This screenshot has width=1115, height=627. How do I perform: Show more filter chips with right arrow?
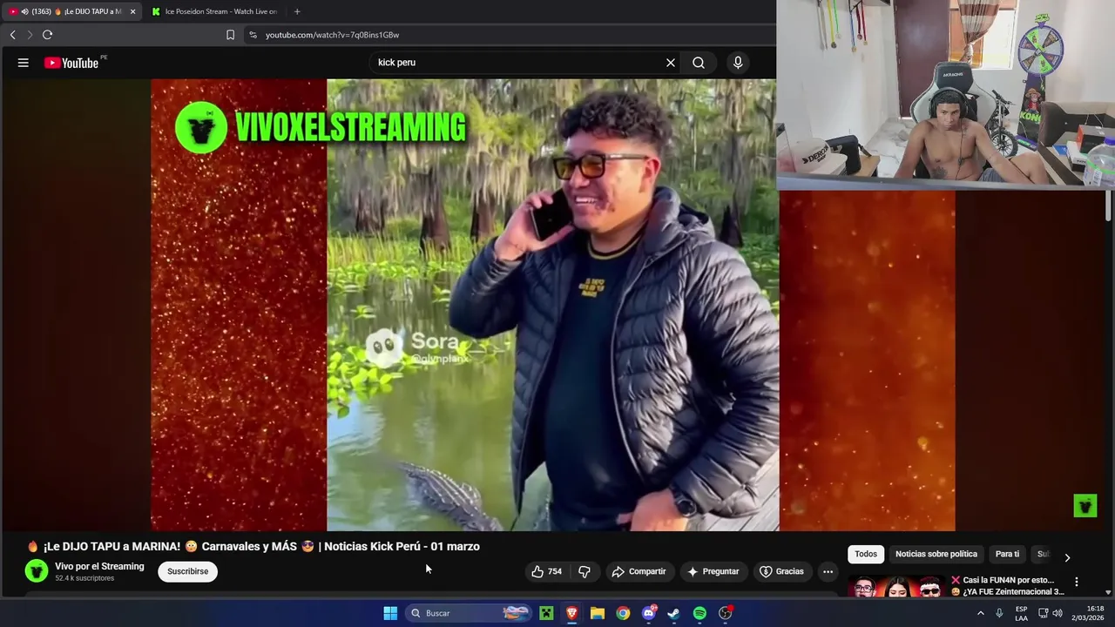(1067, 557)
